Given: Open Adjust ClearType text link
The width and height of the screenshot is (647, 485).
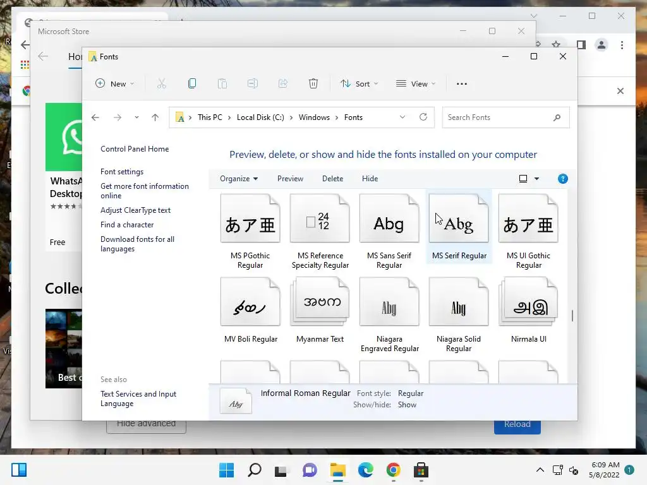Looking at the screenshot, I should point(135,210).
